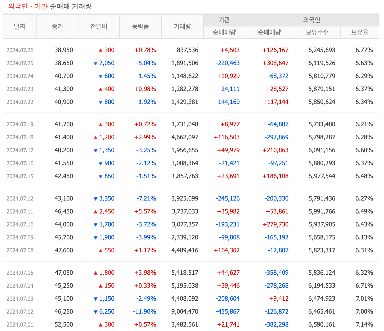Open the 2024.07.26 date entry
384x331 pixels.
click(x=20, y=50)
